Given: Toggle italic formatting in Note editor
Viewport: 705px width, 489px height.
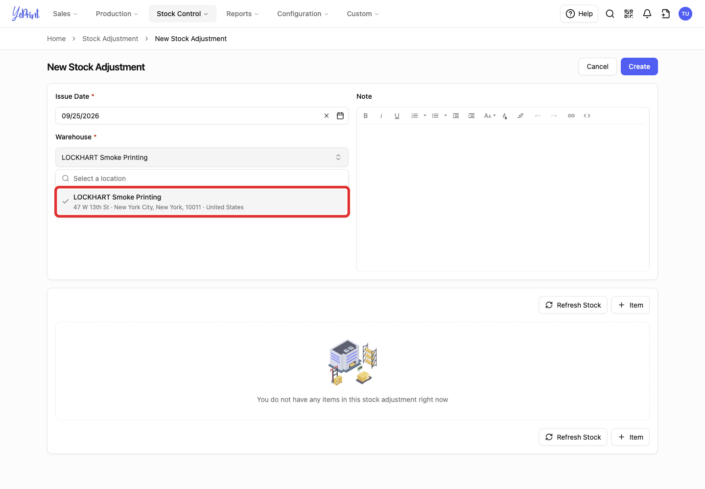Looking at the screenshot, I should pos(381,116).
